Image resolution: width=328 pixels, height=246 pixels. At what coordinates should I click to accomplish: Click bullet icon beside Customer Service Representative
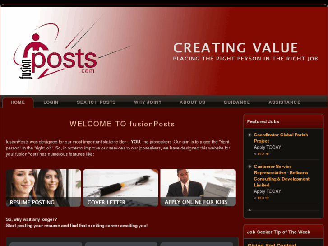249,167
